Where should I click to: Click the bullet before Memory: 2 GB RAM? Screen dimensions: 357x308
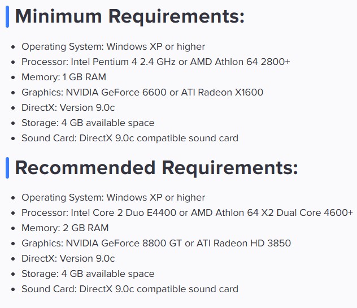pos(13,228)
